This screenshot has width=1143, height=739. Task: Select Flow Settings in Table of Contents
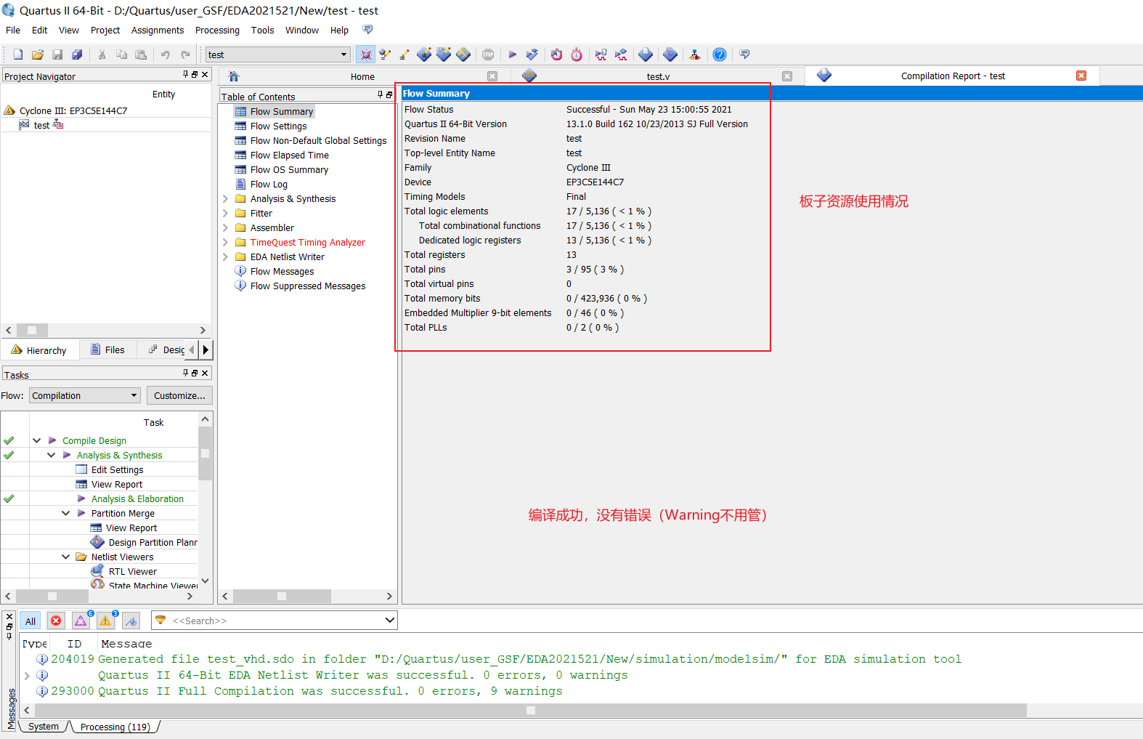click(x=278, y=126)
